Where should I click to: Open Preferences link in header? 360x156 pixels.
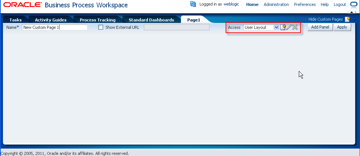pyautogui.click(x=305, y=4)
